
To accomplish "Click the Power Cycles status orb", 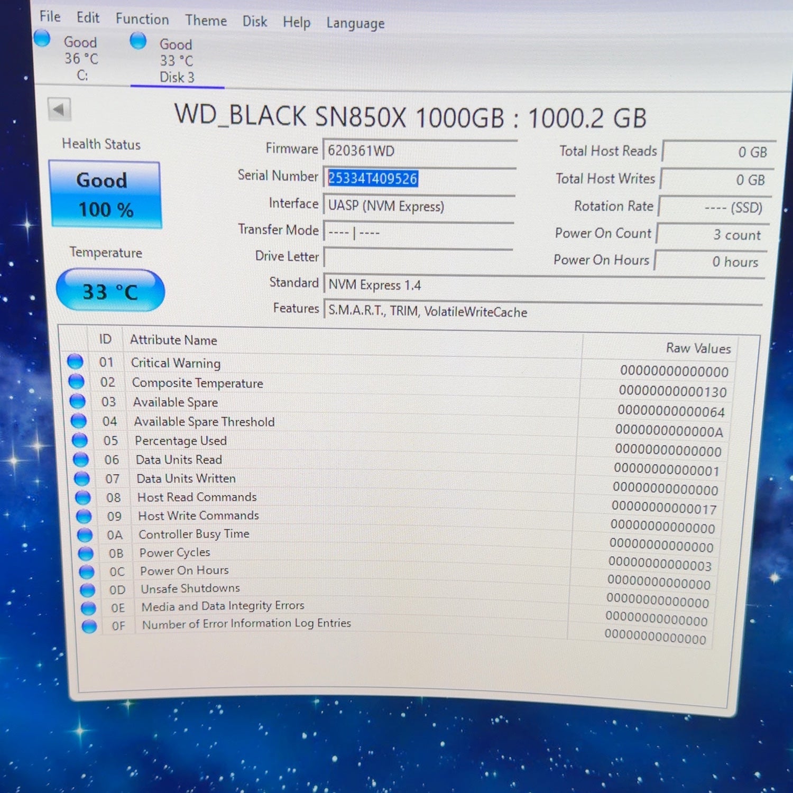I will 86,553.
